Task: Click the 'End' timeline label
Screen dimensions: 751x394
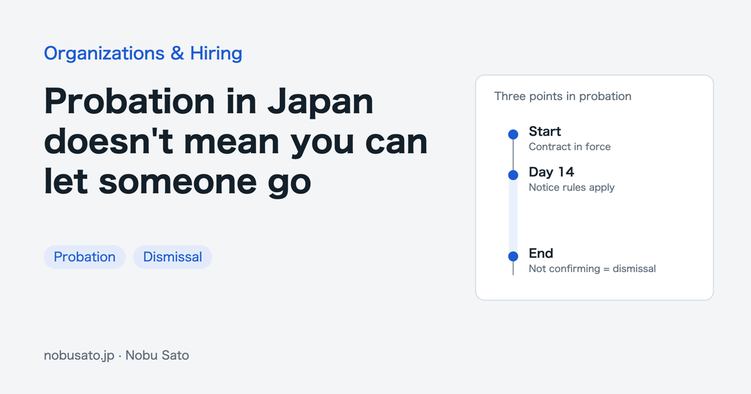Action: point(541,253)
